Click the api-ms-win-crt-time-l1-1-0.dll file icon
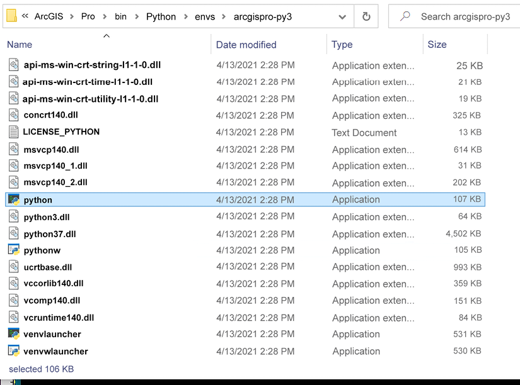The image size is (520, 385). (14, 81)
